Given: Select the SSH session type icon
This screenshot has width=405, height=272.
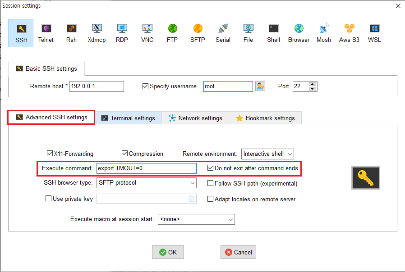Looking at the screenshot, I should click(x=21, y=33).
